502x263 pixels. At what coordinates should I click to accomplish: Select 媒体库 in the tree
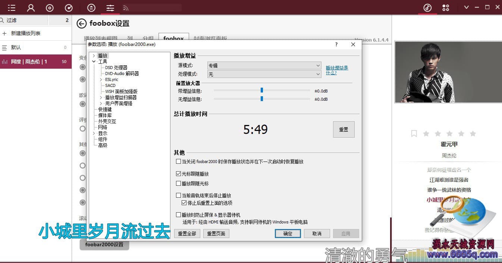[x=105, y=115]
